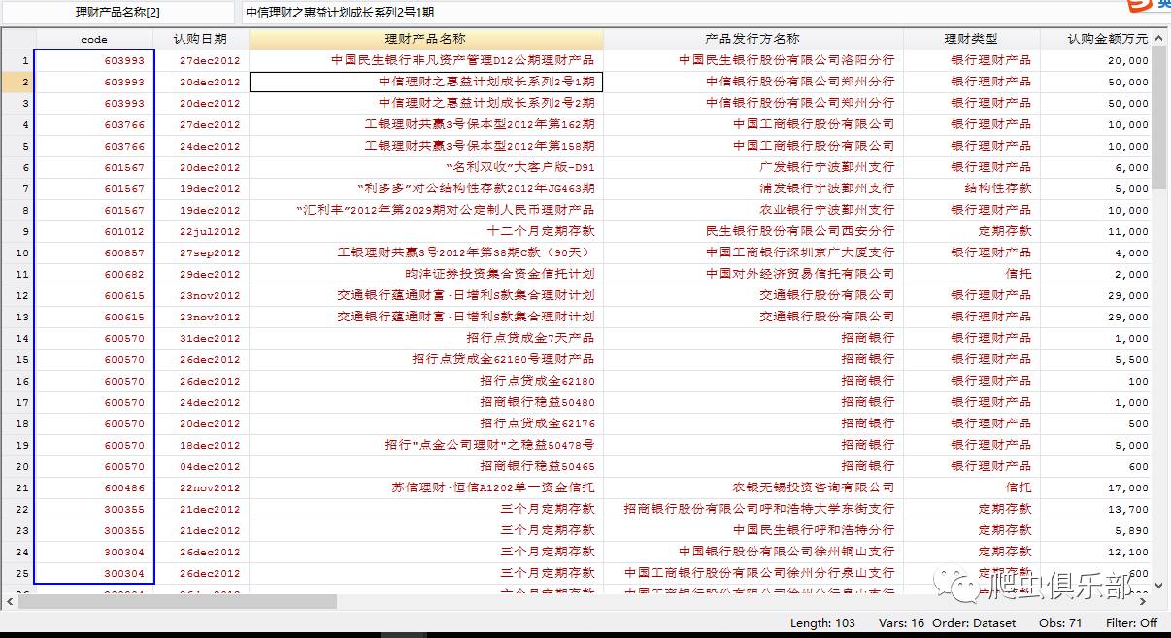
Task: Select cell 十二个月定期存款
Action: click(426, 231)
